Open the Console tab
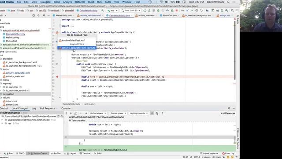 pos(66,108)
